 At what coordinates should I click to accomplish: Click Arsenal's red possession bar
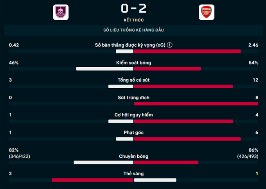[x=167, y=69]
